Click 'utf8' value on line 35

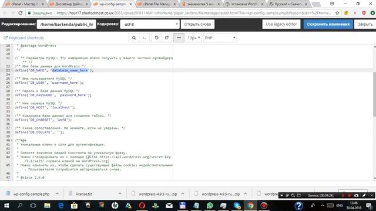(x=61, y=120)
